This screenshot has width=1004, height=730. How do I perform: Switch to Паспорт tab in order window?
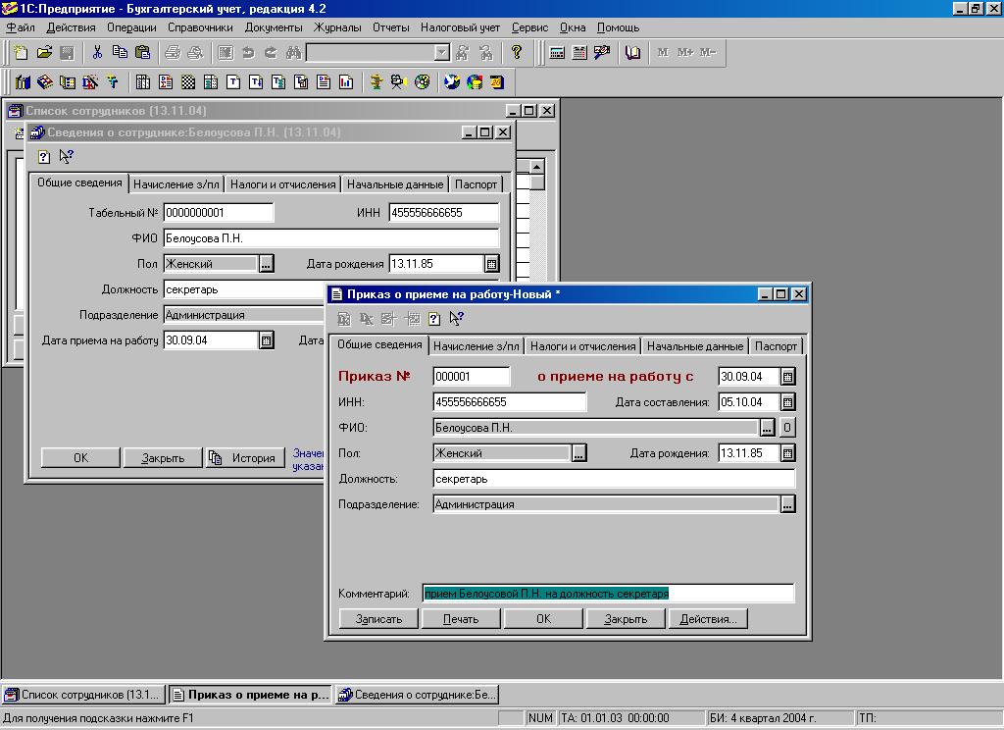(776, 346)
